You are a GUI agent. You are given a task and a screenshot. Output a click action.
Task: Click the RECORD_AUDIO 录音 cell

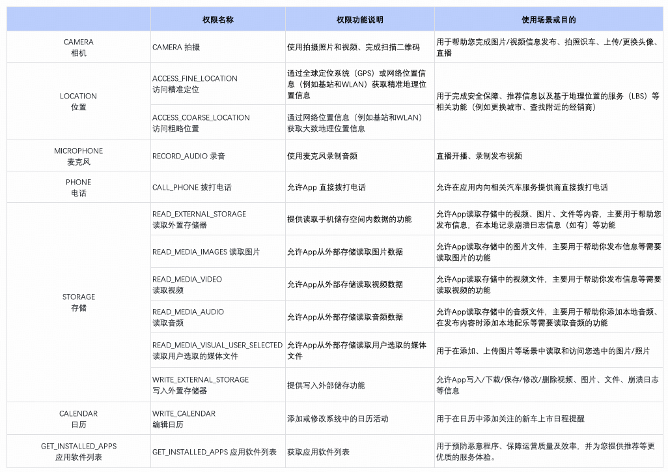point(217,156)
